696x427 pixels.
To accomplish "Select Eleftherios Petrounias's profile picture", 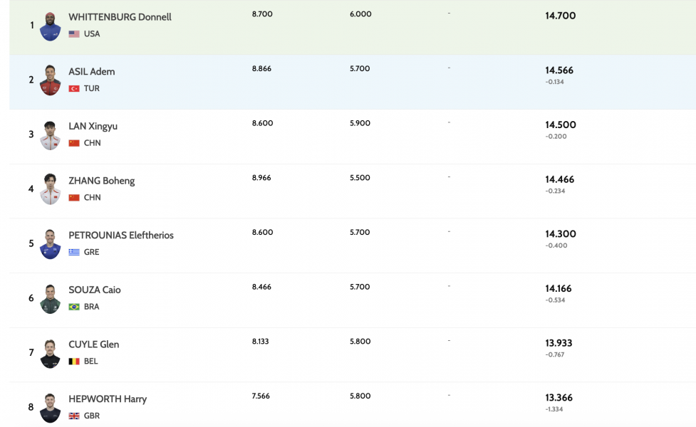I will 50,244.
